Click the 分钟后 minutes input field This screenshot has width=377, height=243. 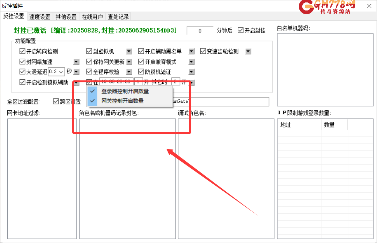(200, 31)
